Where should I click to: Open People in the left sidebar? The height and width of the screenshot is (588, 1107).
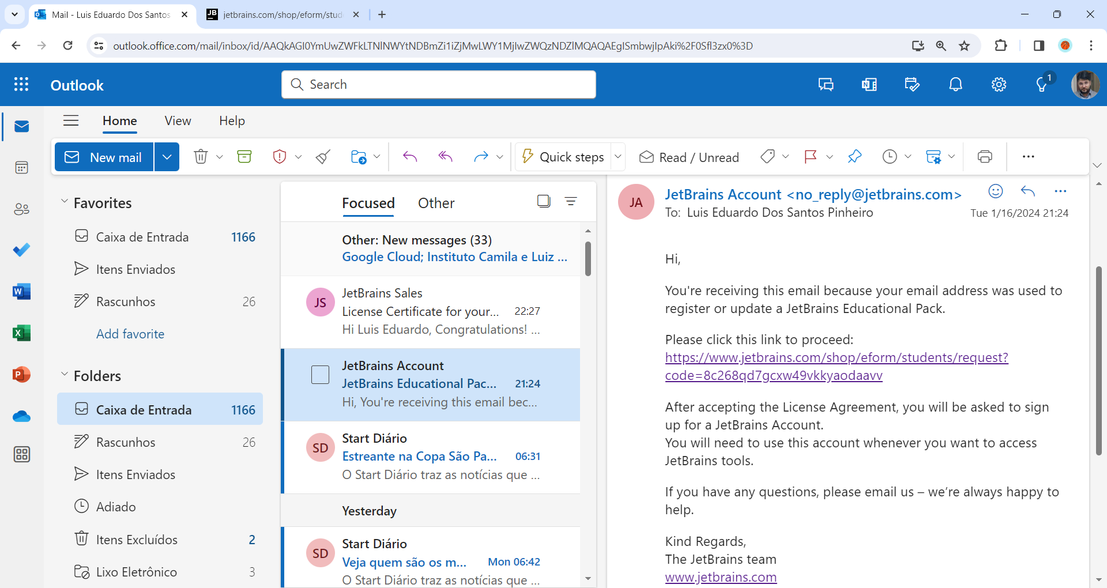[22, 209]
